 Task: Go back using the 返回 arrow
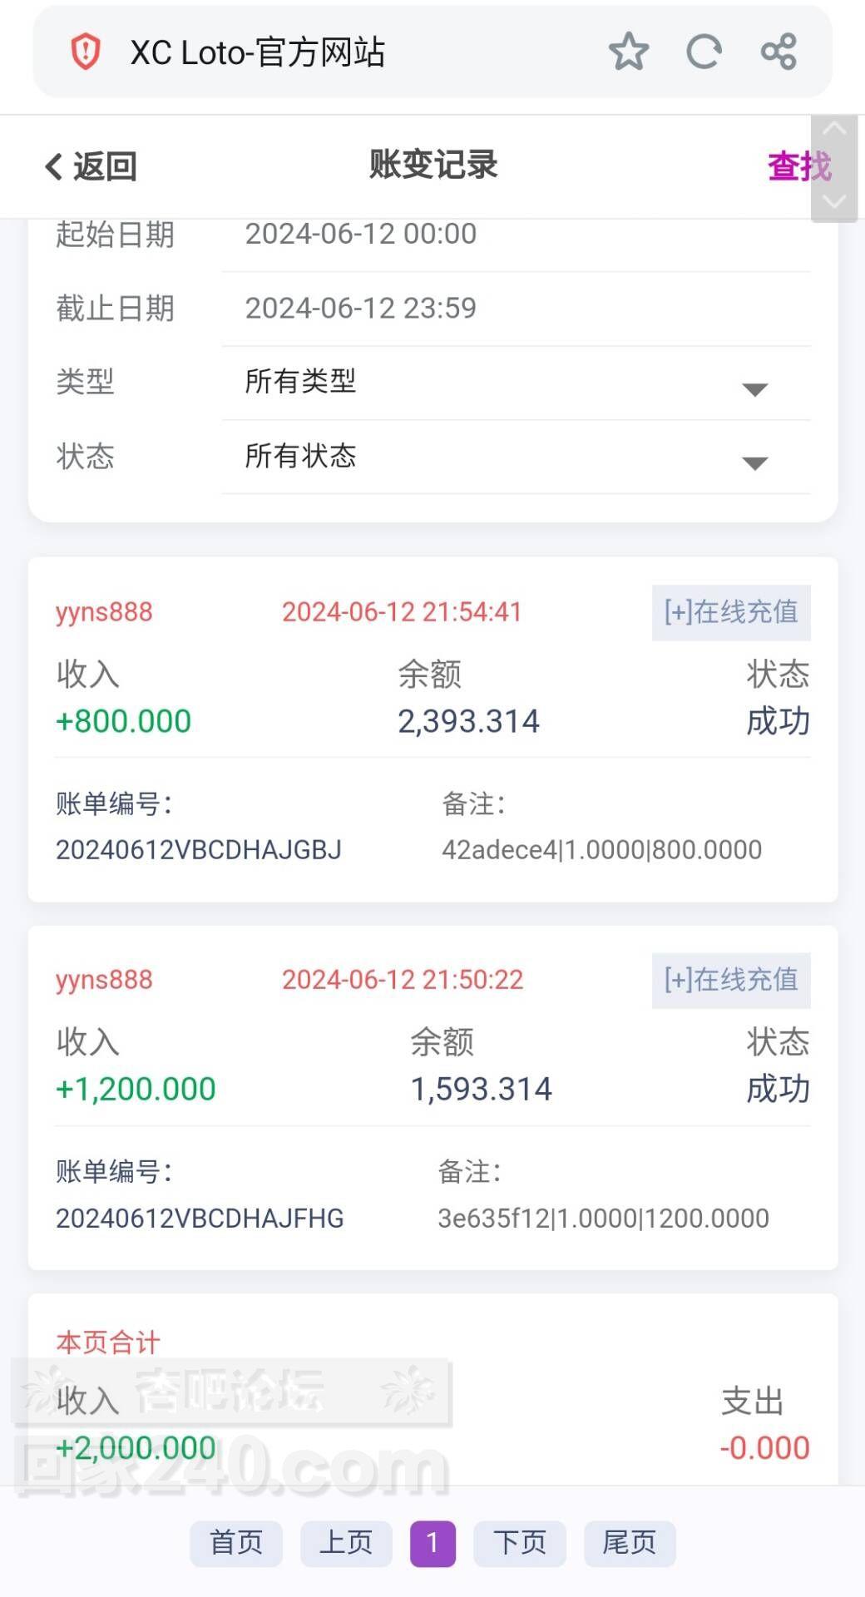click(x=91, y=166)
